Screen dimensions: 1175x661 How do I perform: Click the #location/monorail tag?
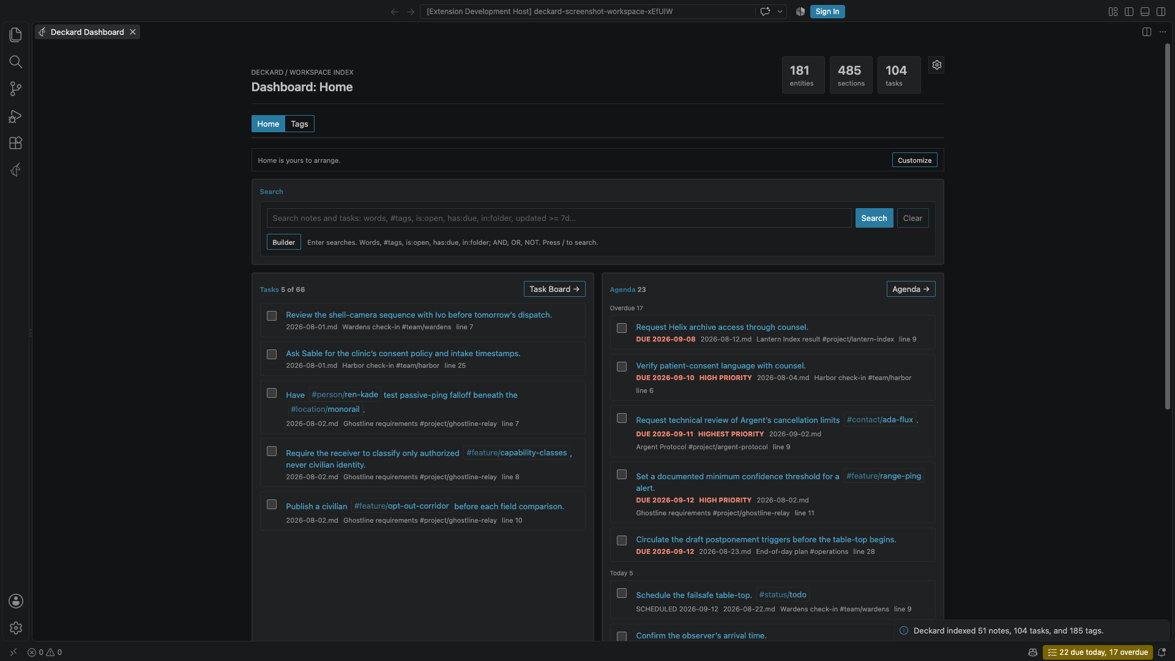click(x=326, y=409)
